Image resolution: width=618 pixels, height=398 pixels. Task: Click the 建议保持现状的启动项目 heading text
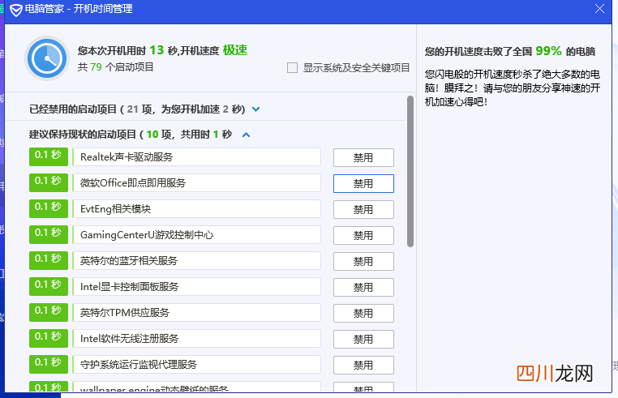tap(131, 135)
